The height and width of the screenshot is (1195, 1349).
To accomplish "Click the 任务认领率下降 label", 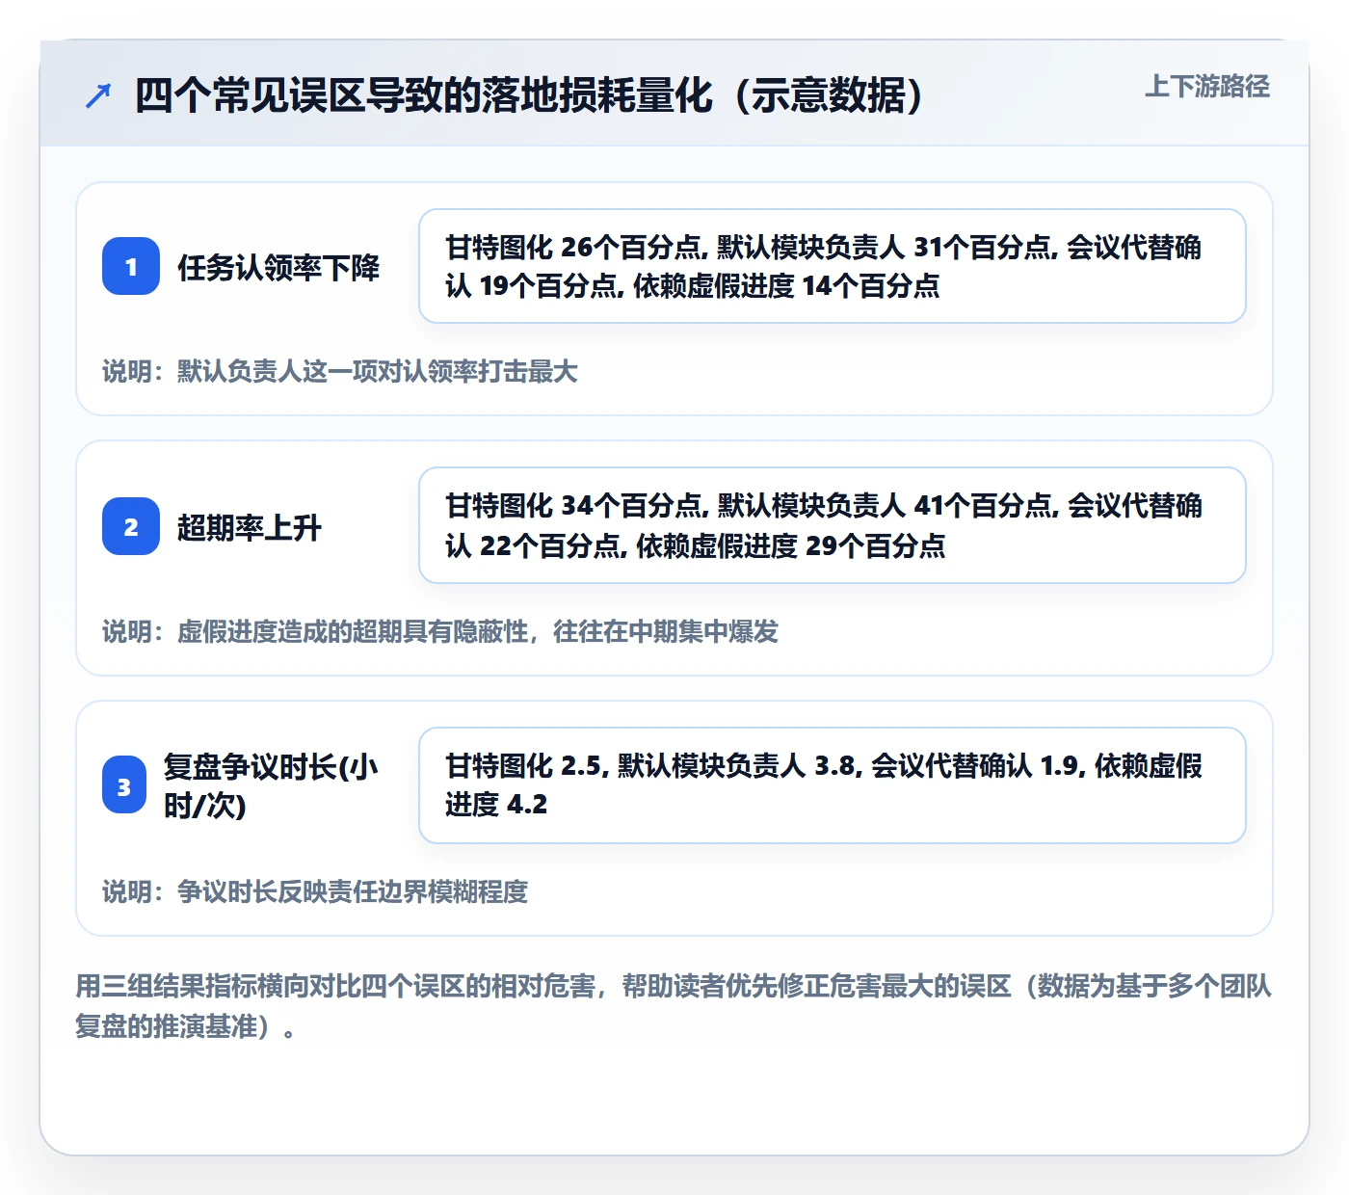I will tap(278, 267).
